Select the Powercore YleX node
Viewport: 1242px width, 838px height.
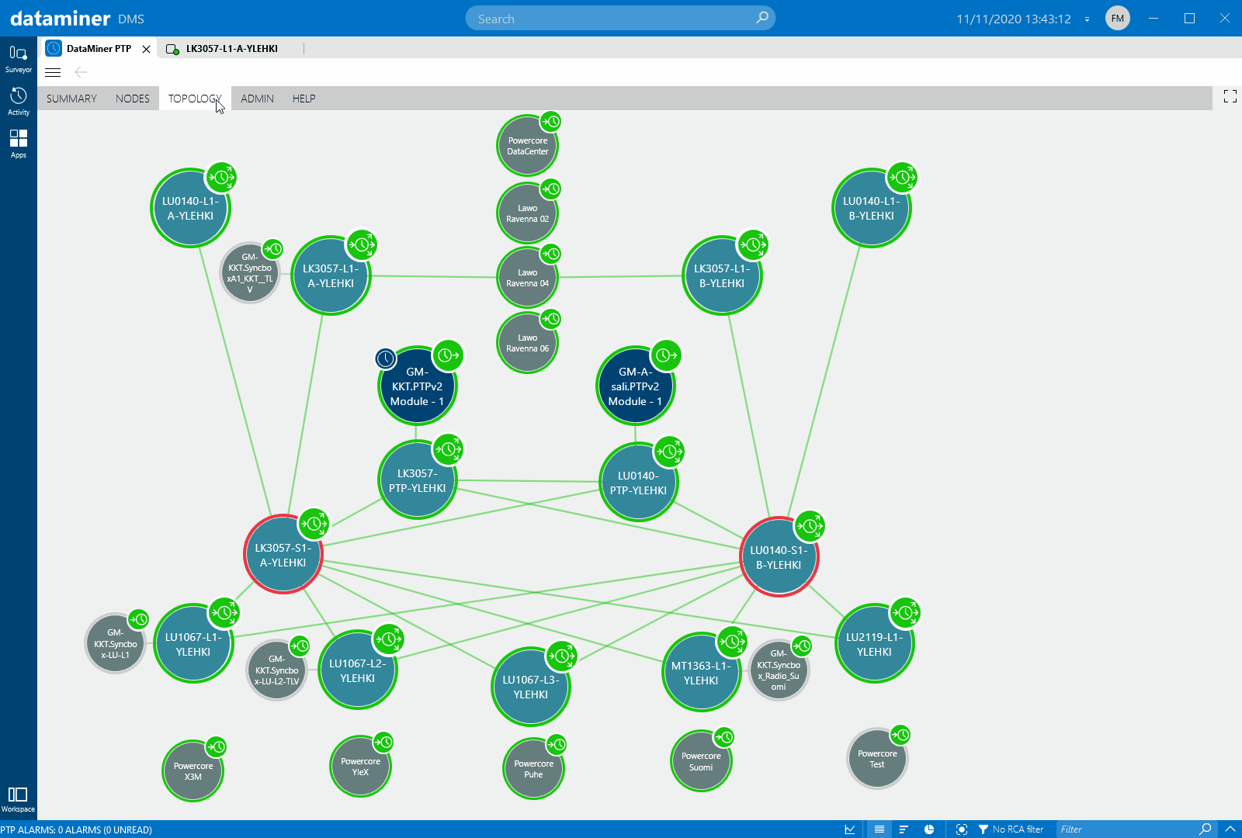tap(360, 767)
